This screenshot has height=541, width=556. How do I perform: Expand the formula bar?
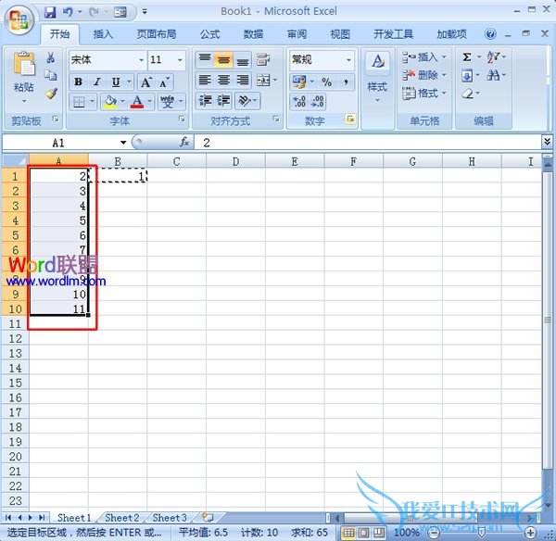(547, 142)
